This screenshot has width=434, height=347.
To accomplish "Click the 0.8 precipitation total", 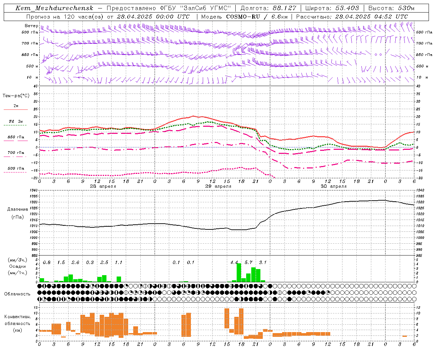I will 47,263.
